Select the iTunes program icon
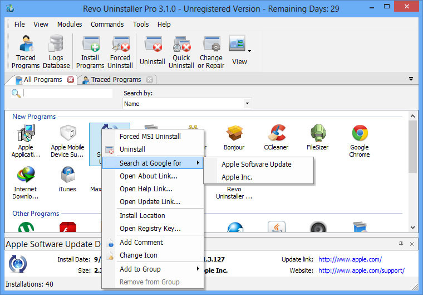 click(x=67, y=178)
